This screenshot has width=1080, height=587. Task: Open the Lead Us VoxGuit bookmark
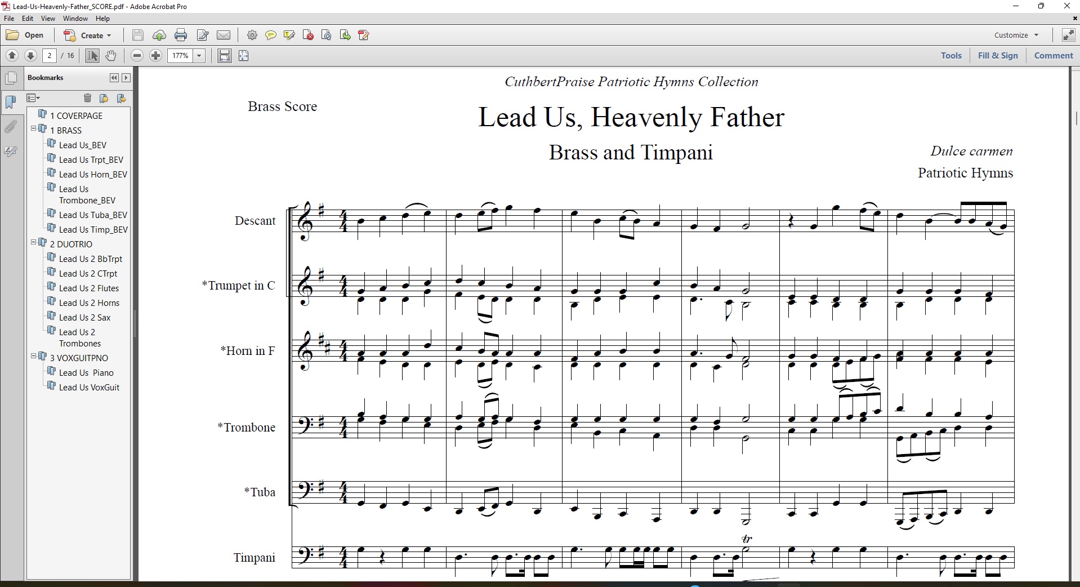90,388
